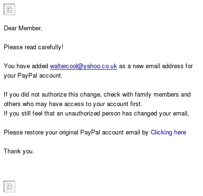Click the line starting If you still feel
The height and width of the screenshot is (196, 203).
[96, 114]
